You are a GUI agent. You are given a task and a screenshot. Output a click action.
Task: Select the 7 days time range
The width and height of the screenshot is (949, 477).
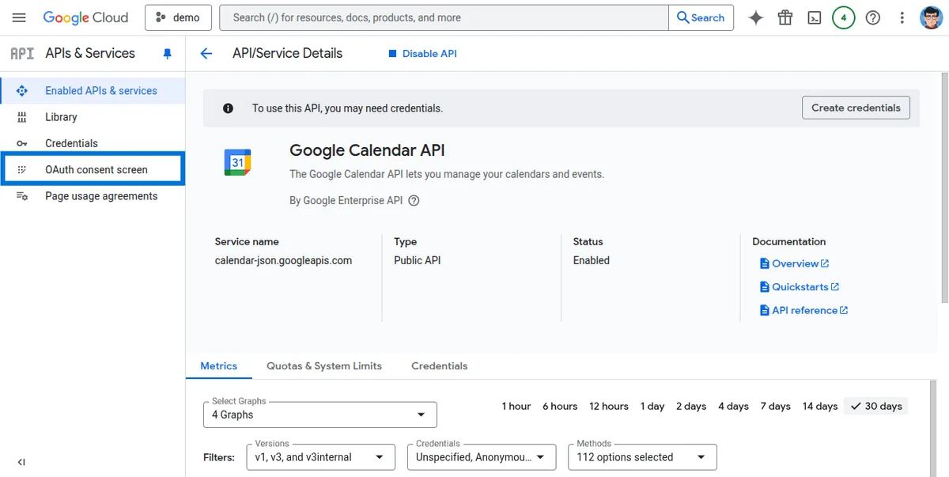(x=775, y=406)
